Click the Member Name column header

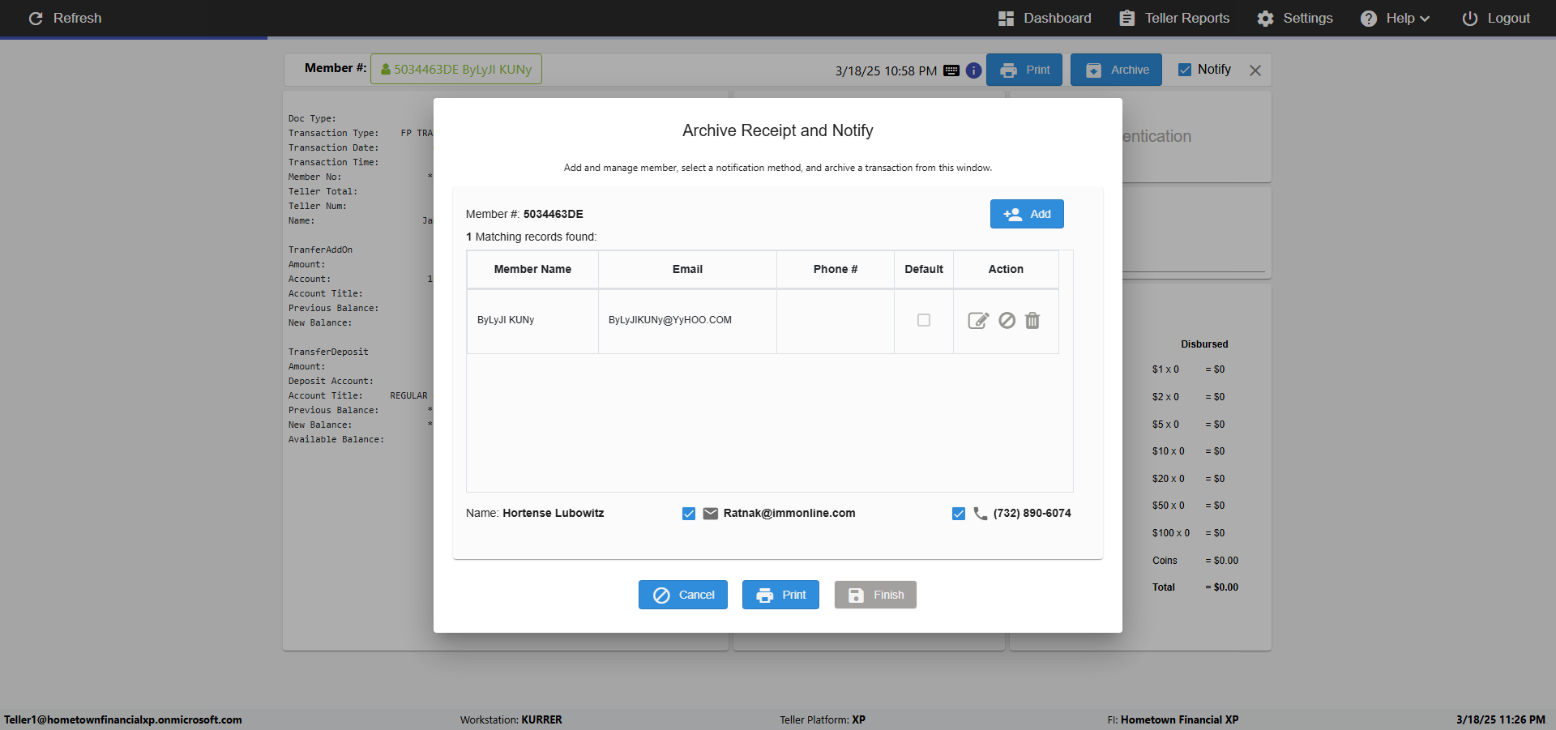(532, 269)
